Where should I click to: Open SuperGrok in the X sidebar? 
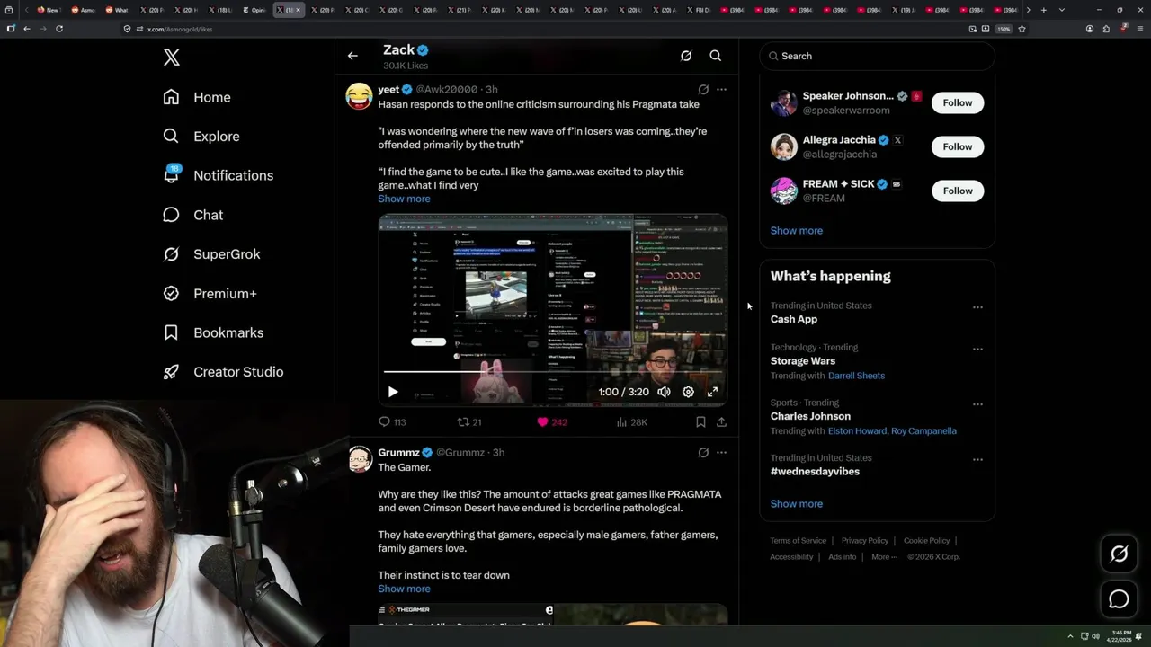(x=212, y=254)
